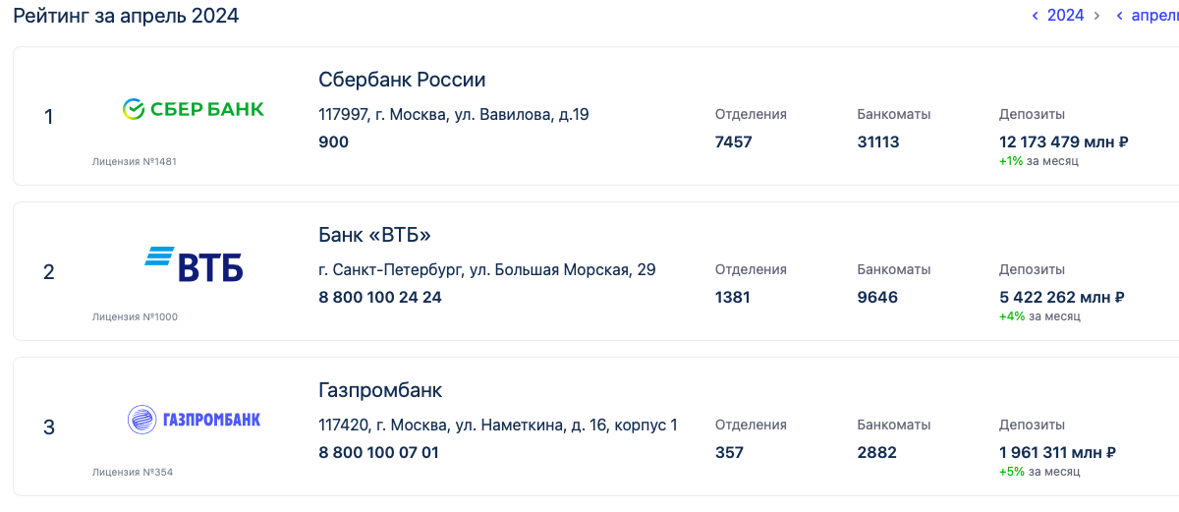Screen dimensions: 1179x512
Task: Click the VTB blue logo
Action: click(194, 265)
